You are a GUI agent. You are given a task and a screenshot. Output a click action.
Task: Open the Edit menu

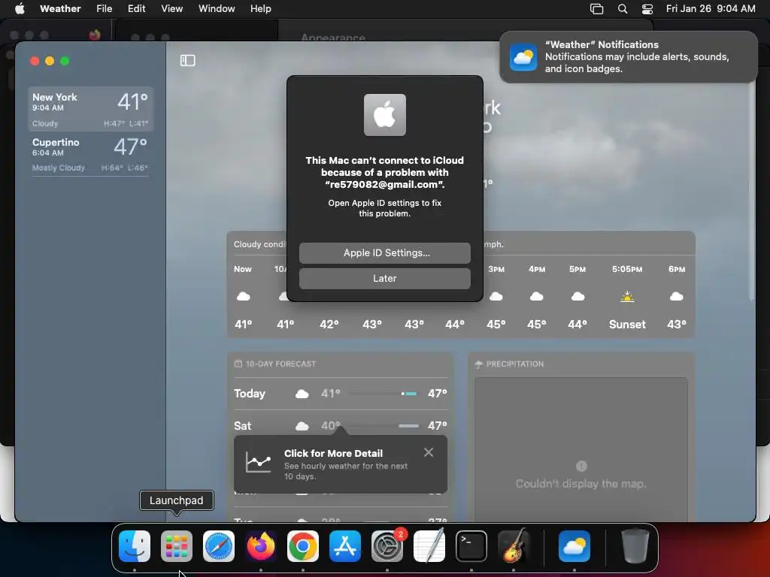(137, 9)
